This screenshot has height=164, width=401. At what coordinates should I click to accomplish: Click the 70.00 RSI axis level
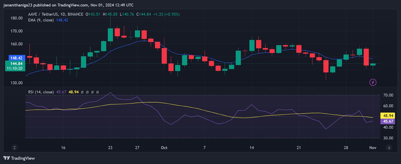pyautogui.click(x=388, y=95)
